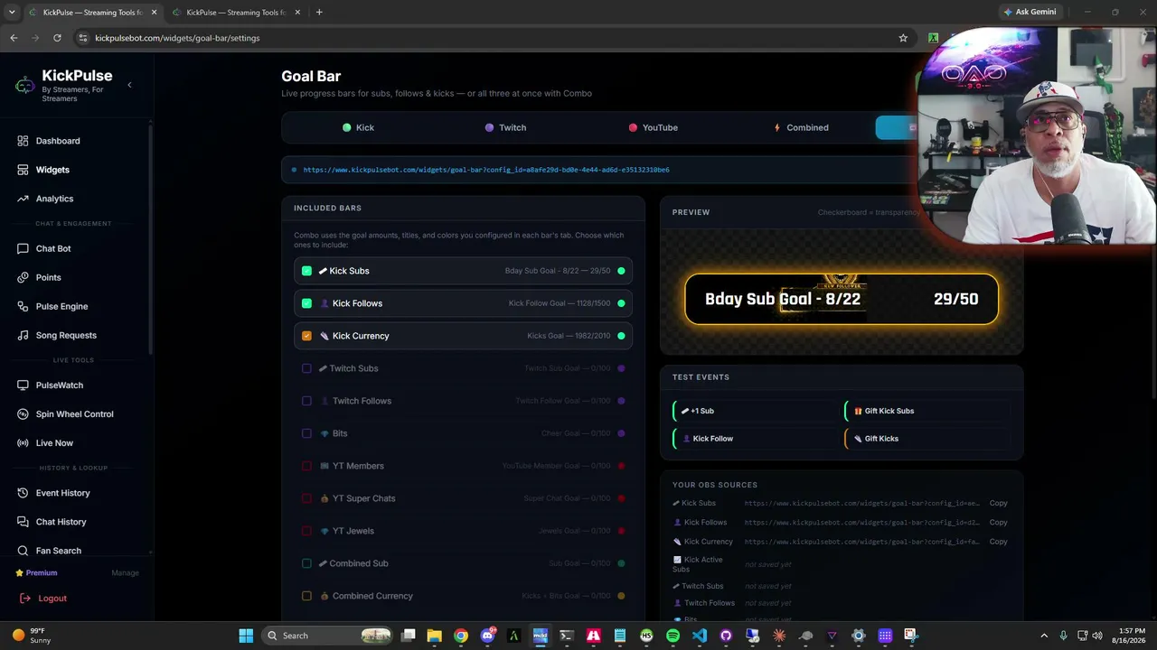Viewport: 1157px width, 650px height.
Task: Open the Dashboard page from the sidebar icon
Action: point(23,141)
